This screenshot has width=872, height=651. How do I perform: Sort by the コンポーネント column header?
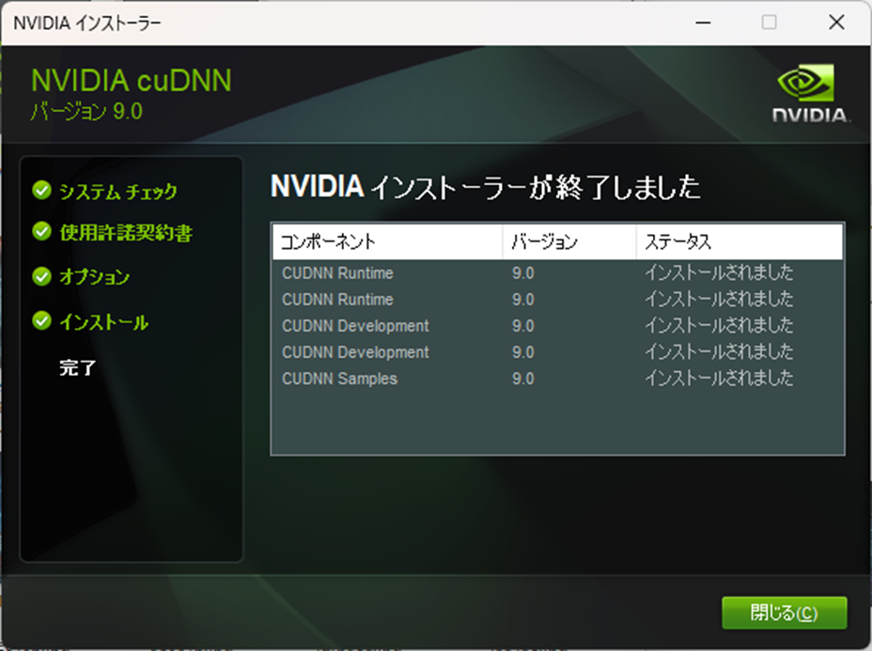387,241
